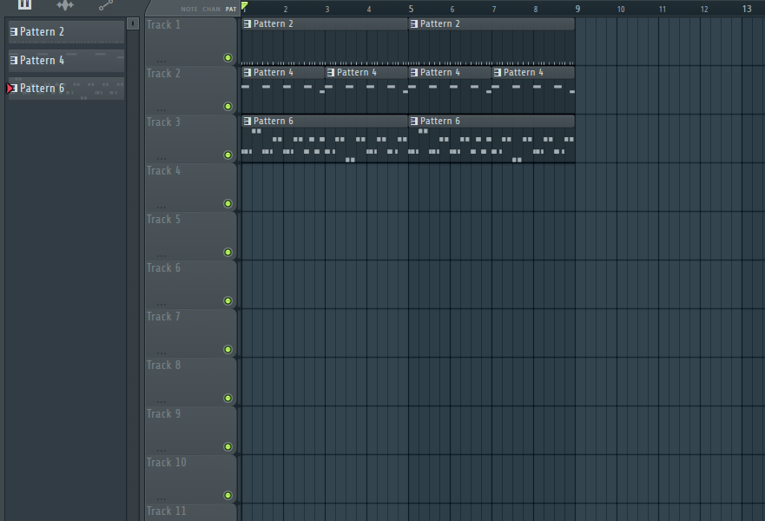The image size is (765, 521).
Task: Click the audio waveform picker icon
Action: click(x=65, y=5)
